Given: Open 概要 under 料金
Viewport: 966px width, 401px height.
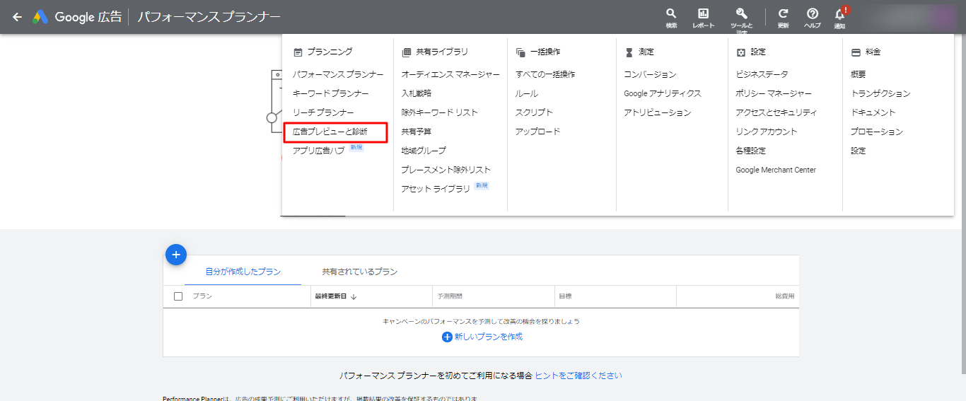Looking at the screenshot, I should [x=859, y=74].
